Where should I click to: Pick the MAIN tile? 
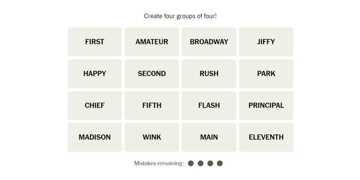pos(209,137)
